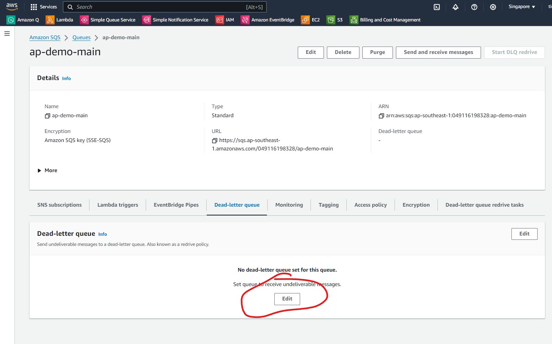
Task: Open Details Info link
Action: (66, 78)
